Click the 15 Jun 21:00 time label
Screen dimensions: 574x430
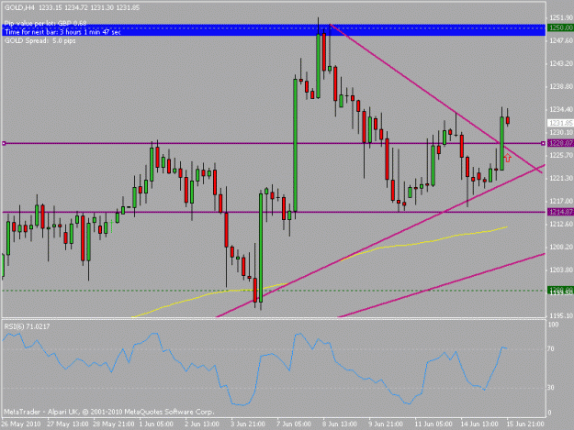(x=525, y=424)
